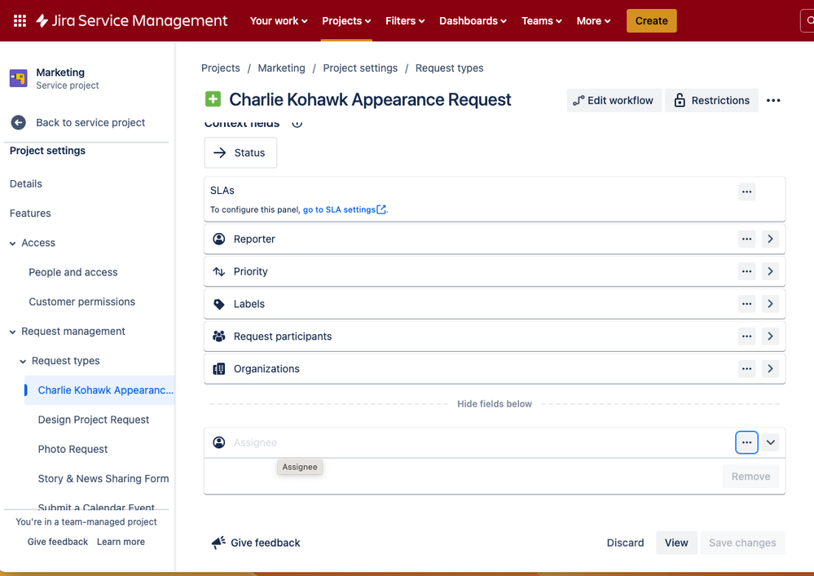Open the Teams menu
814x576 pixels.
(x=542, y=20)
